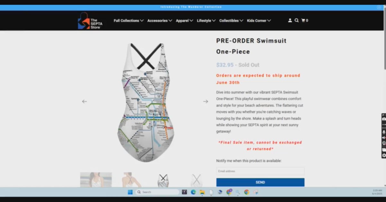
Task: Click the email address input field
Action: pyautogui.click(x=260, y=171)
